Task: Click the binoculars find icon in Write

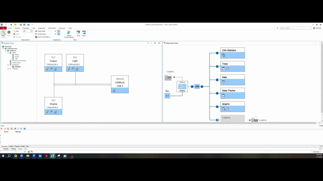Action: pos(15,129)
